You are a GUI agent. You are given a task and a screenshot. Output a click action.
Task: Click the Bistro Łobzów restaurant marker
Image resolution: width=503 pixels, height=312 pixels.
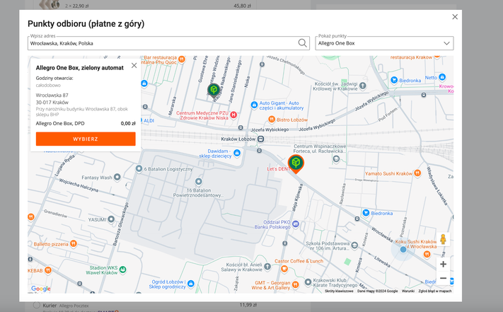point(272,120)
